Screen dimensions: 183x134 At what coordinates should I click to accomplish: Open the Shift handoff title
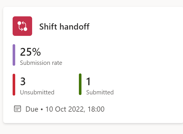[x=64, y=27]
